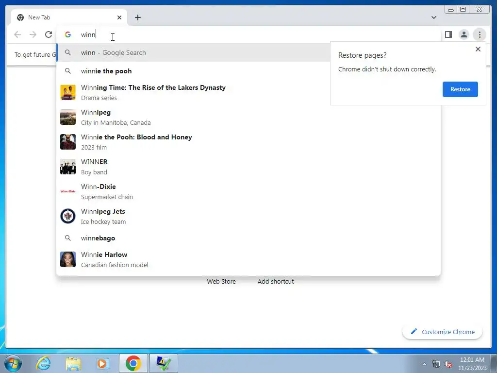Image resolution: width=497 pixels, height=373 pixels.
Task: Click Chrome icon on taskbar
Action: tap(133, 363)
